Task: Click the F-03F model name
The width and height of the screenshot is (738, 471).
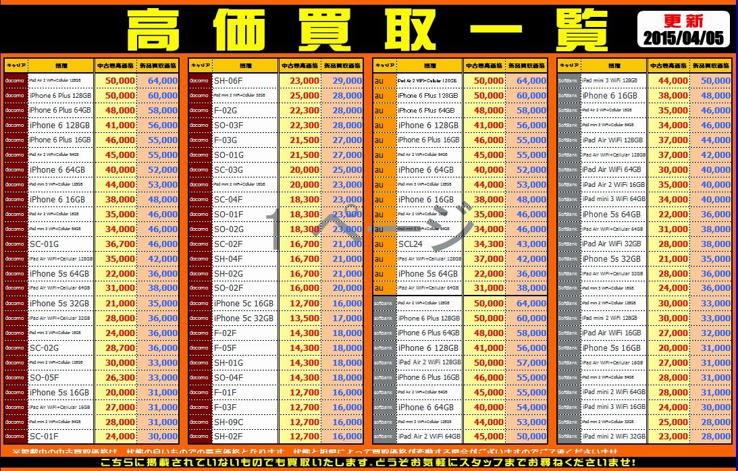Action: 226,408
